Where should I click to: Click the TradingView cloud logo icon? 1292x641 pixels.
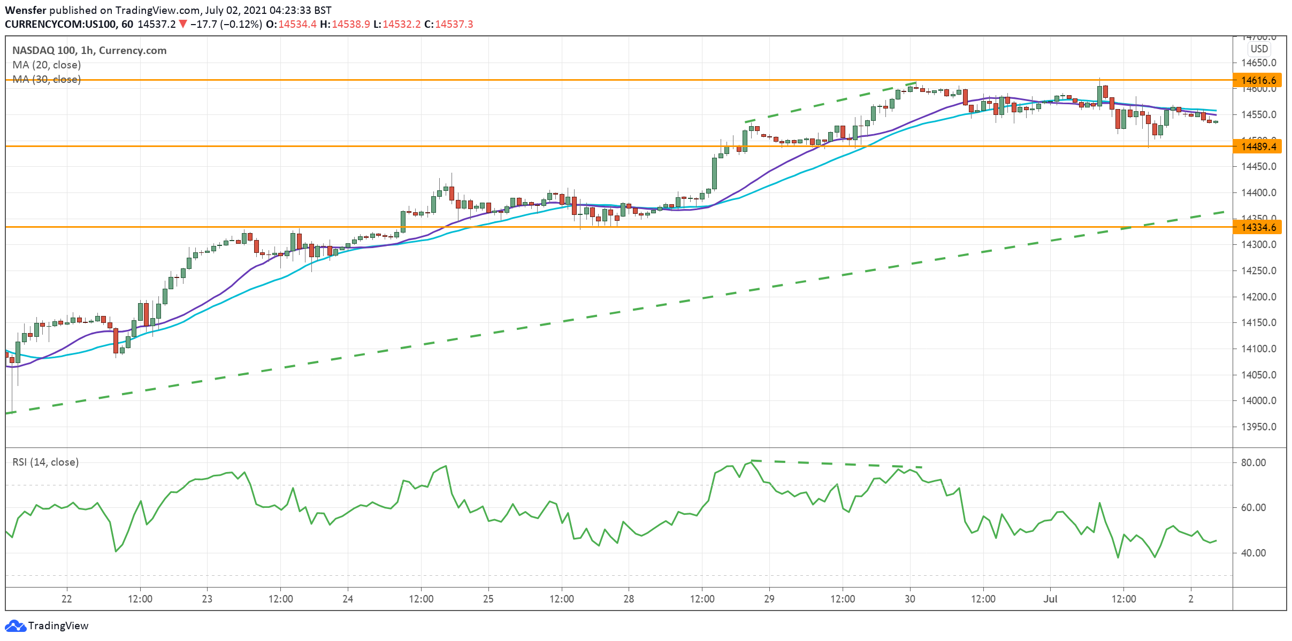[x=15, y=625]
